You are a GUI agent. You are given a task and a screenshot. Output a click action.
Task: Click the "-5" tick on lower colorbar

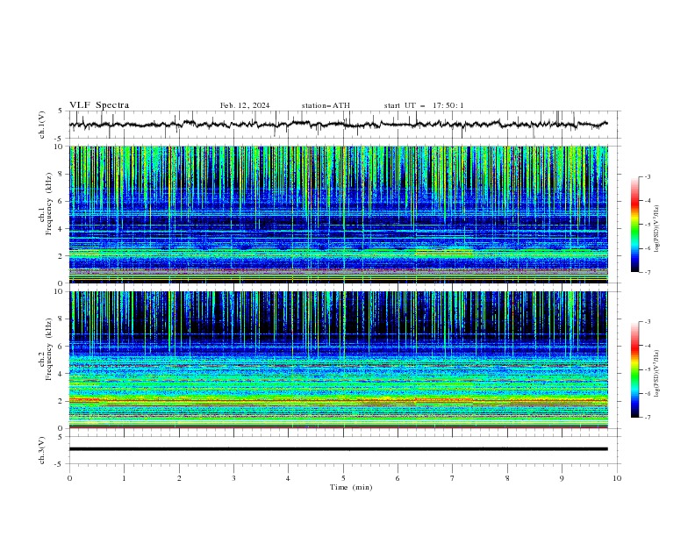click(x=647, y=369)
